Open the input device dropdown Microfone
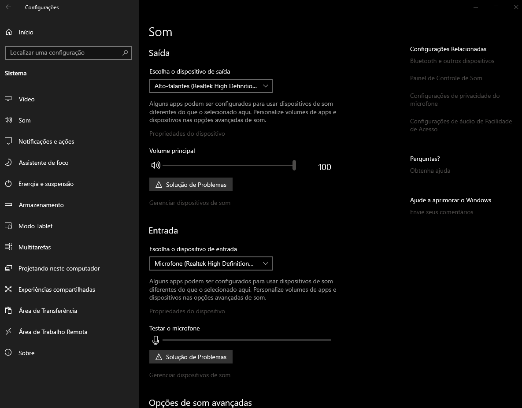522x408 pixels. click(211, 263)
